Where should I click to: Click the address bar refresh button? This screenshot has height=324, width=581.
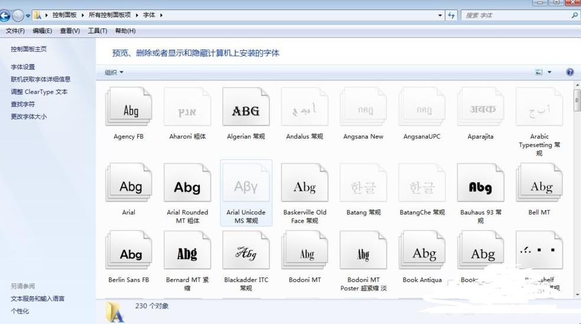452,15
